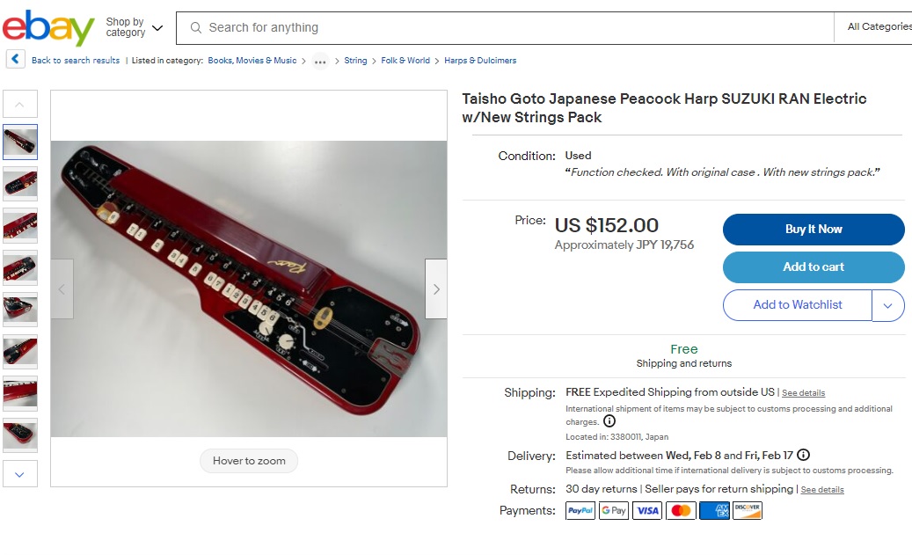Screen dimensions: 912x555
Task: Click the eBay logo
Action: (48, 28)
